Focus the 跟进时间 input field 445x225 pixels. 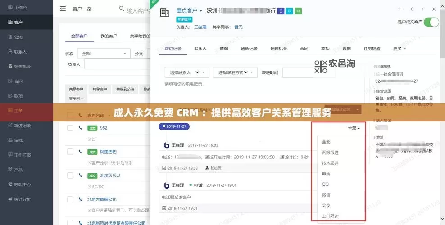(309, 72)
